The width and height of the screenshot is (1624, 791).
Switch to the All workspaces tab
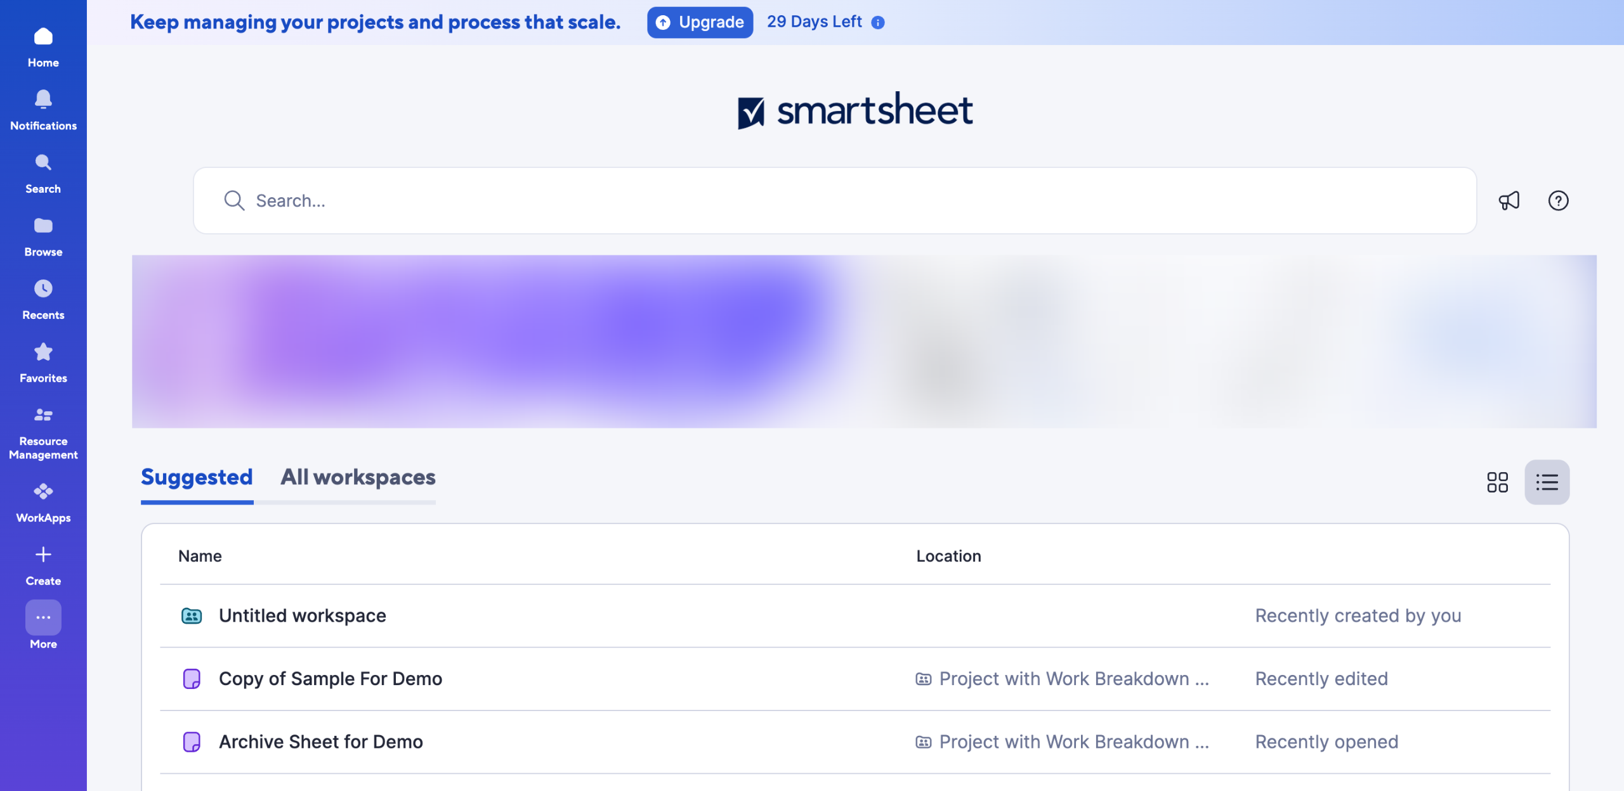(358, 477)
